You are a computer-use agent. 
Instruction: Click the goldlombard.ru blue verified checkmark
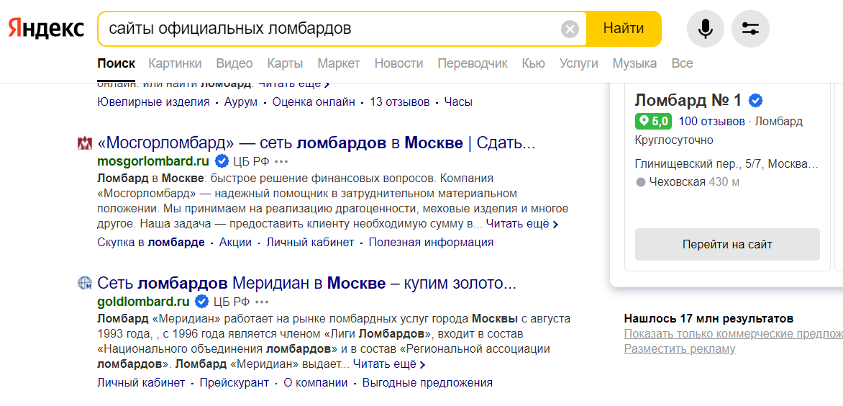201,301
